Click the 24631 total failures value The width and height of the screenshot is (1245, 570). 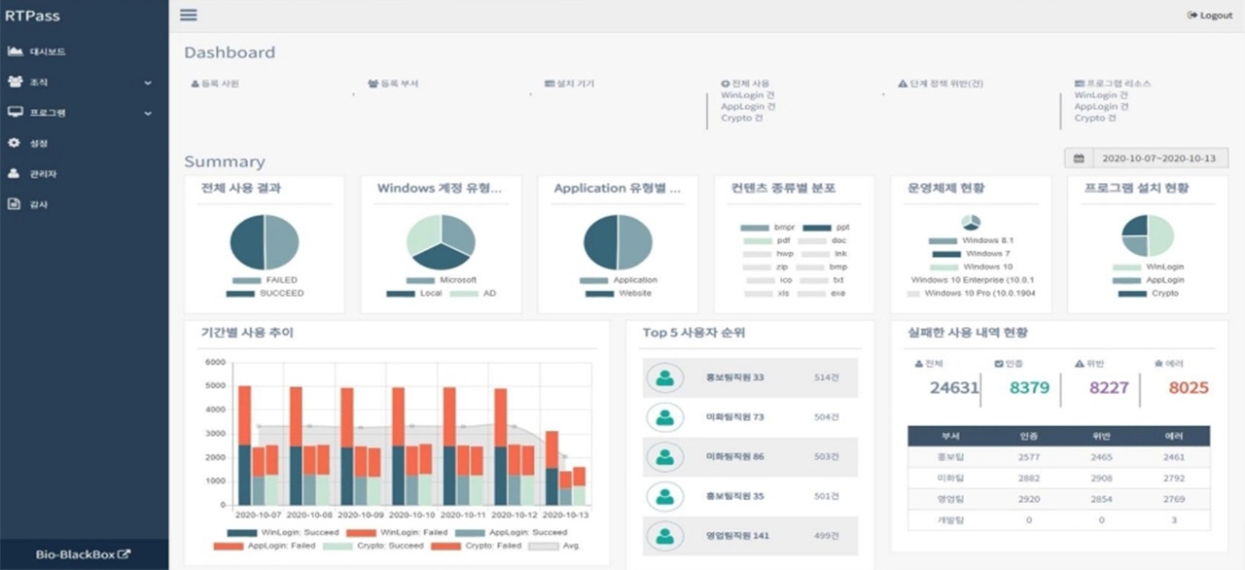(953, 388)
